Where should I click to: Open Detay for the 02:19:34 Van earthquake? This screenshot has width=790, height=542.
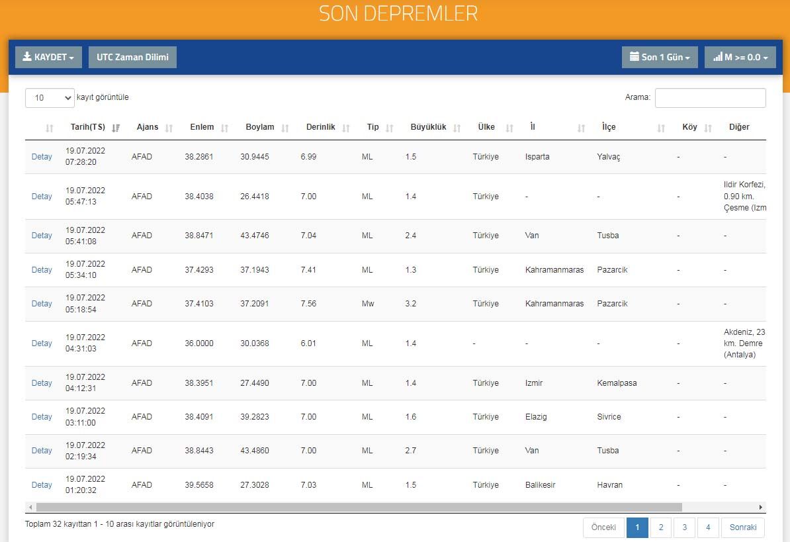(42, 451)
